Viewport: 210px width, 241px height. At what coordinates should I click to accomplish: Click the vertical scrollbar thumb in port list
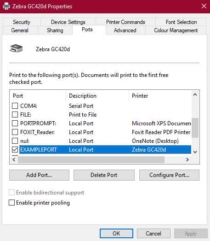click(195, 128)
